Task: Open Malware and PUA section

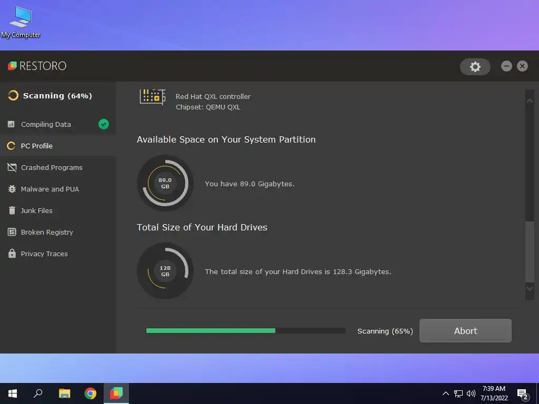Action: 58,189
